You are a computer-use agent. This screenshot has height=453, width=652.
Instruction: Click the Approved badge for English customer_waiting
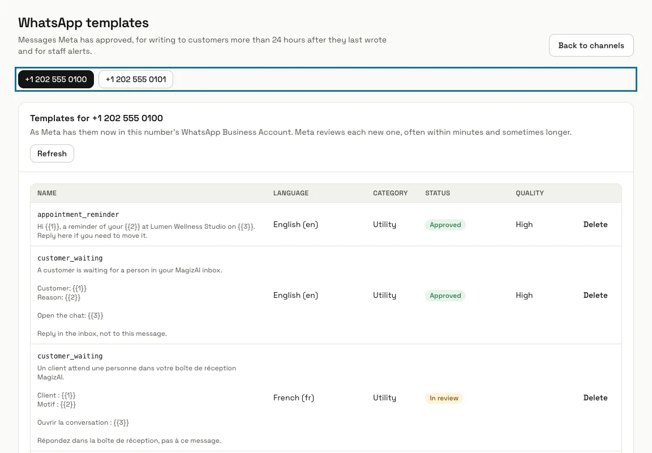[x=445, y=296]
